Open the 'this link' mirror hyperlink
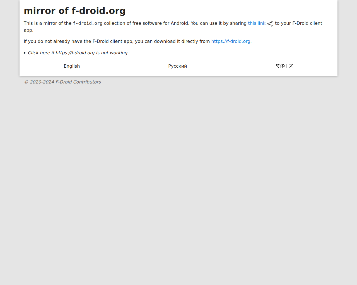Screen dimensions: 357x285 [x=257, y=23]
